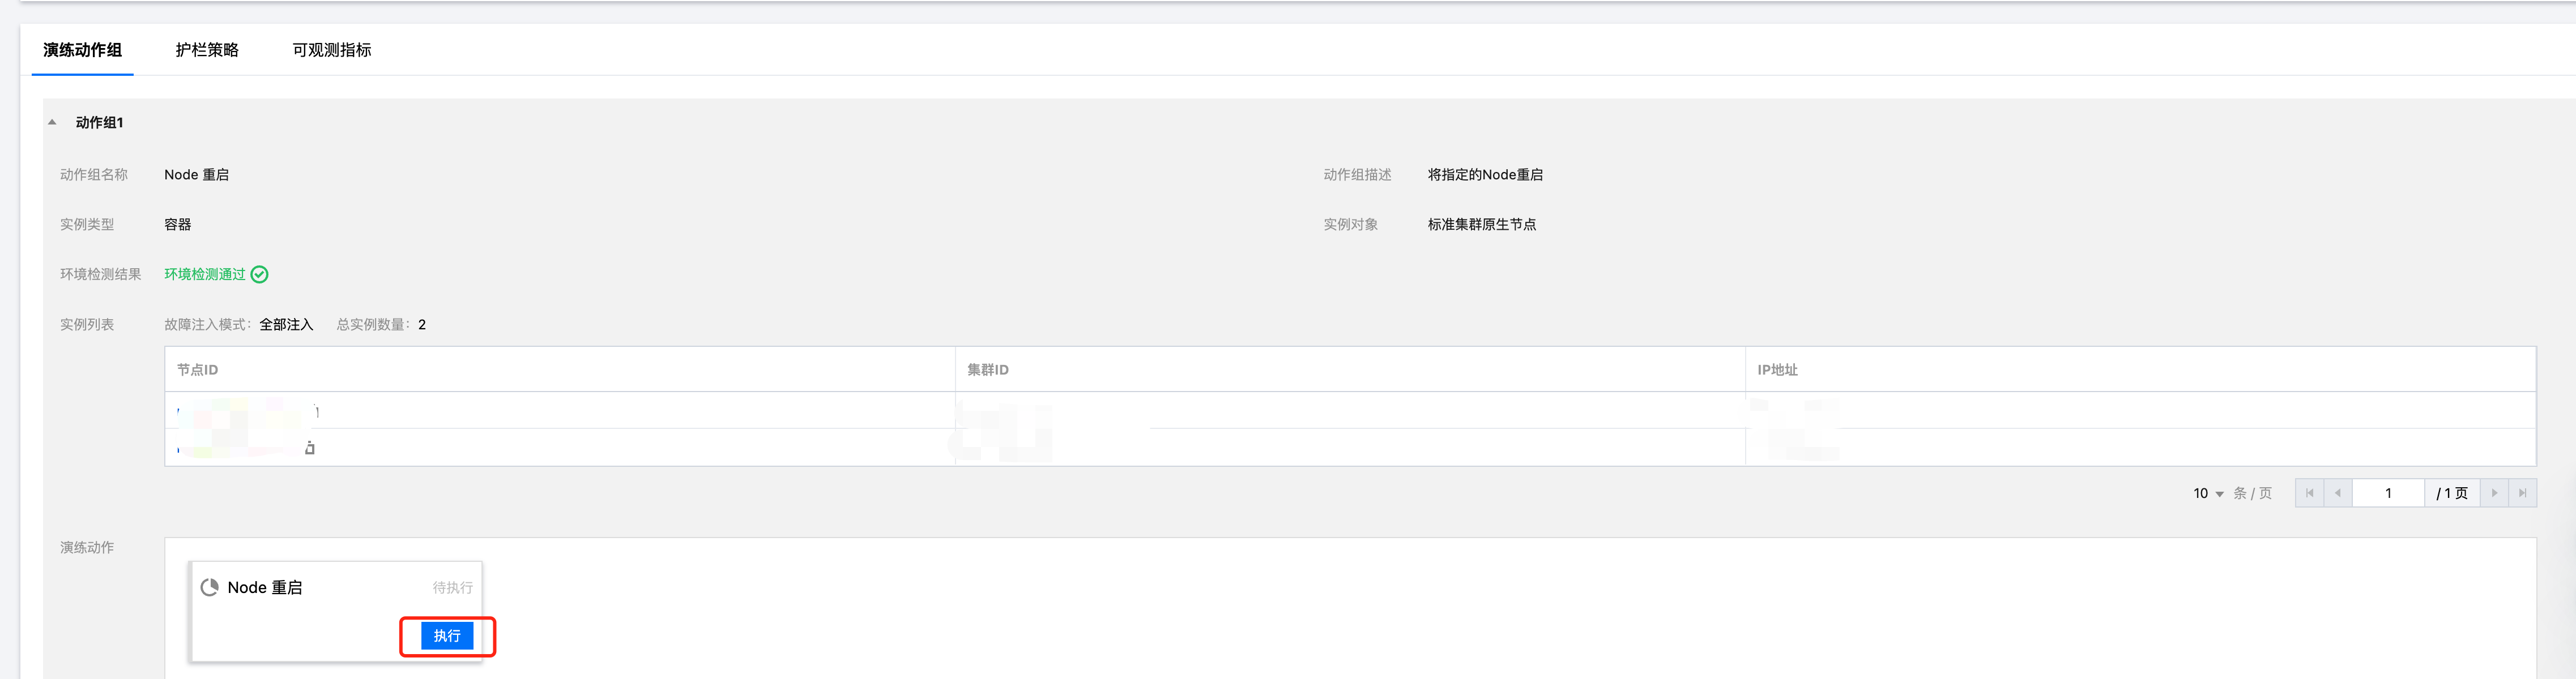Viewport: 2576px width, 679px height.
Task: Open the 可观测指标 tab
Action: (x=331, y=50)
